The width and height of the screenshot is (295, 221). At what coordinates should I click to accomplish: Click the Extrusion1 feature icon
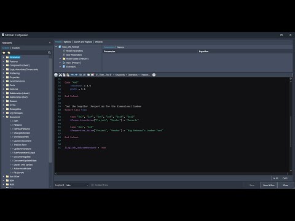[64, 67]
